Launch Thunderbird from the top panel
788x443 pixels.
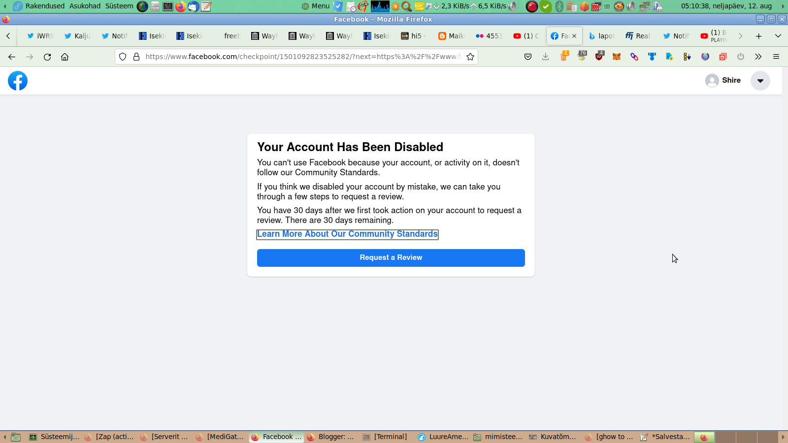tap(194, 6)
